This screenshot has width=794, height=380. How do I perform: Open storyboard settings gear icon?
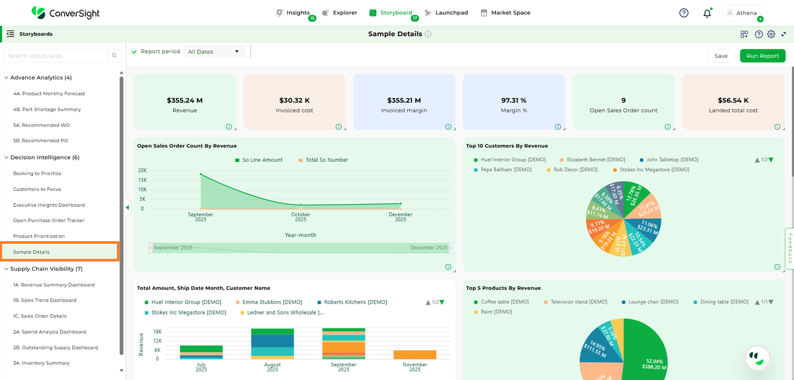click(771, 34)
